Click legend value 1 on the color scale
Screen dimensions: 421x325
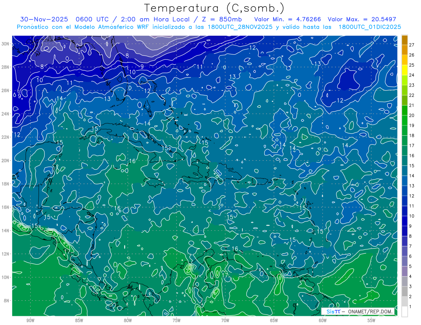click(411, 307)
